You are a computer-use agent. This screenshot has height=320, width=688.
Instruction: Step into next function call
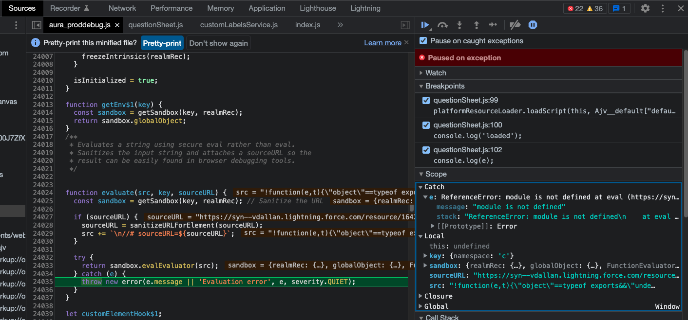point(459,25)
